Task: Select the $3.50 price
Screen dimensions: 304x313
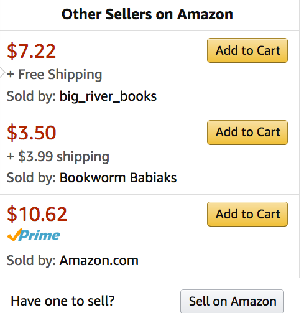Action: 32,133
